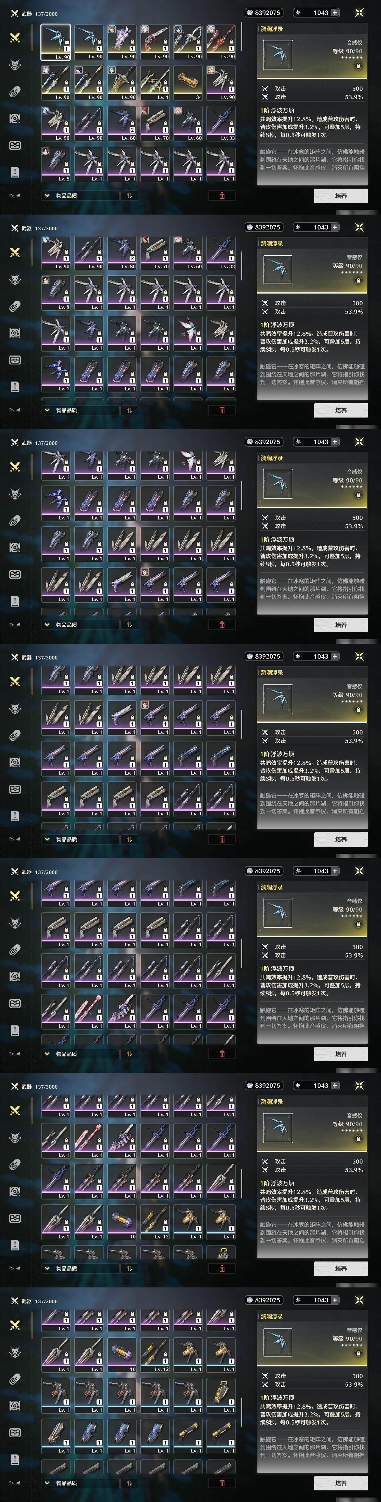Open the chain-link sidebar icon in topmost panel
This screenshot has width=381, height=1502.
click(15, 91)
